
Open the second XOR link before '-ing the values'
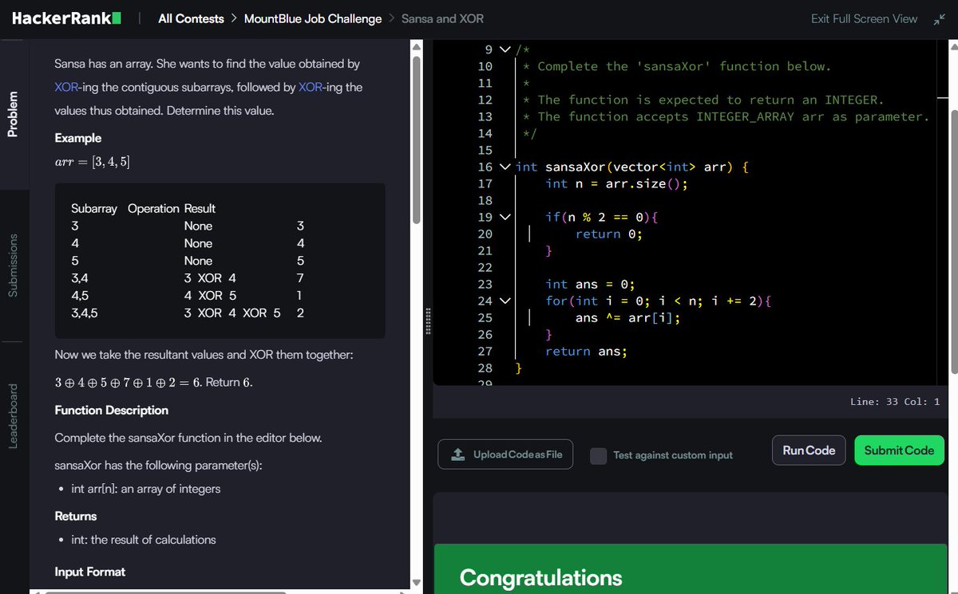pos(310,87)
